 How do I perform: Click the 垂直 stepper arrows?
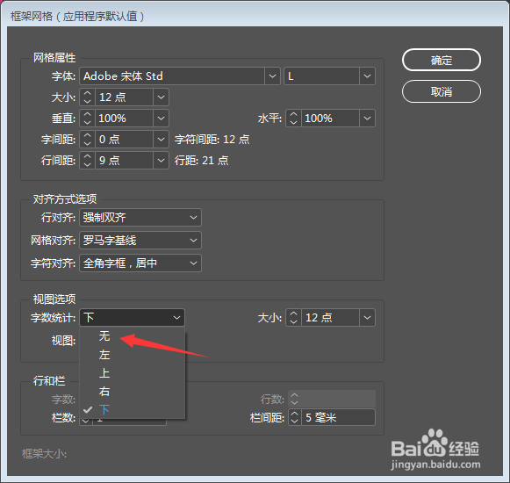[87, 118]
